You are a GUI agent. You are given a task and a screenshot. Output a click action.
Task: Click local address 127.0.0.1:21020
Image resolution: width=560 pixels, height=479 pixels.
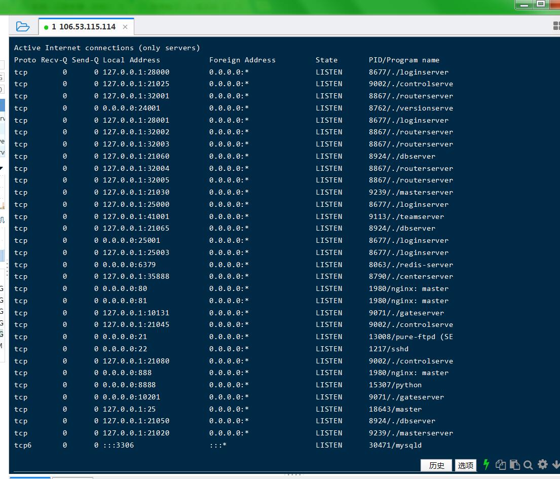click(x=136, y=433)
